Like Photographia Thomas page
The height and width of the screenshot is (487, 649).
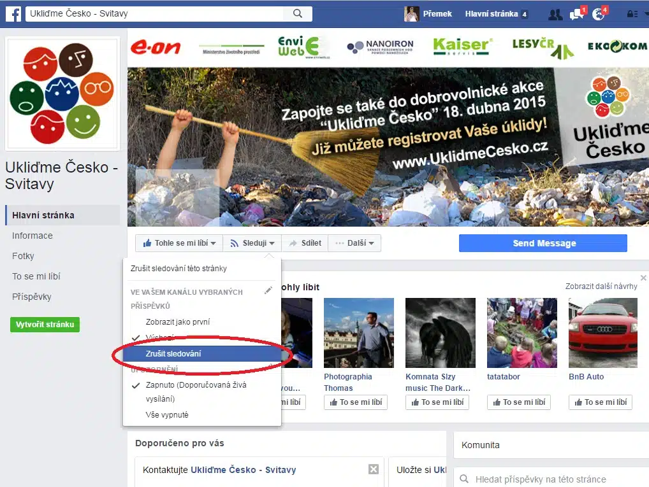(x=356, y=402)
